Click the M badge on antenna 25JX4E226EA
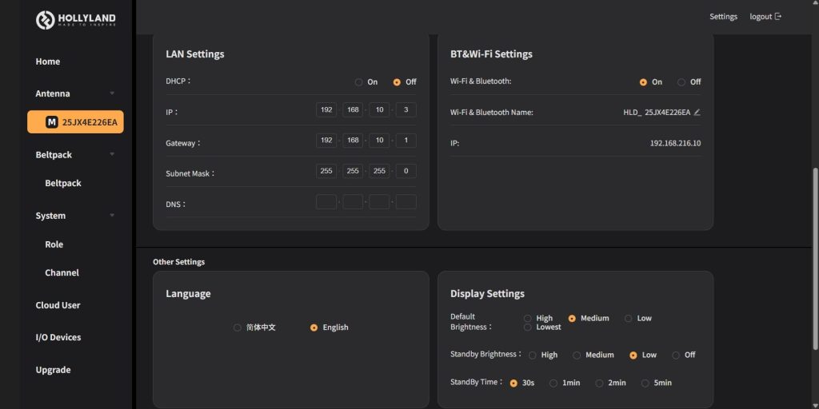The width and height of the screenshot is (819, 409). (x=52, y=122)
